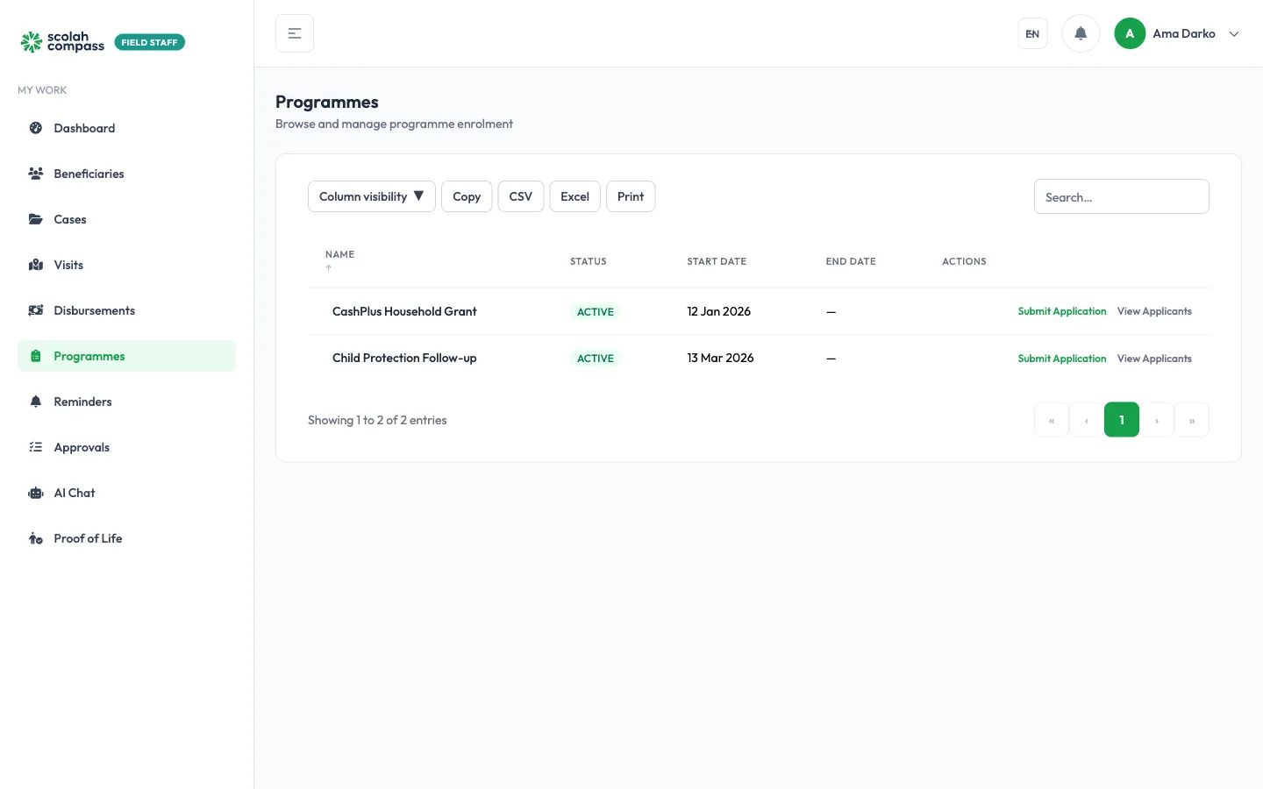Click the Visits map icon

click(36, 265)
